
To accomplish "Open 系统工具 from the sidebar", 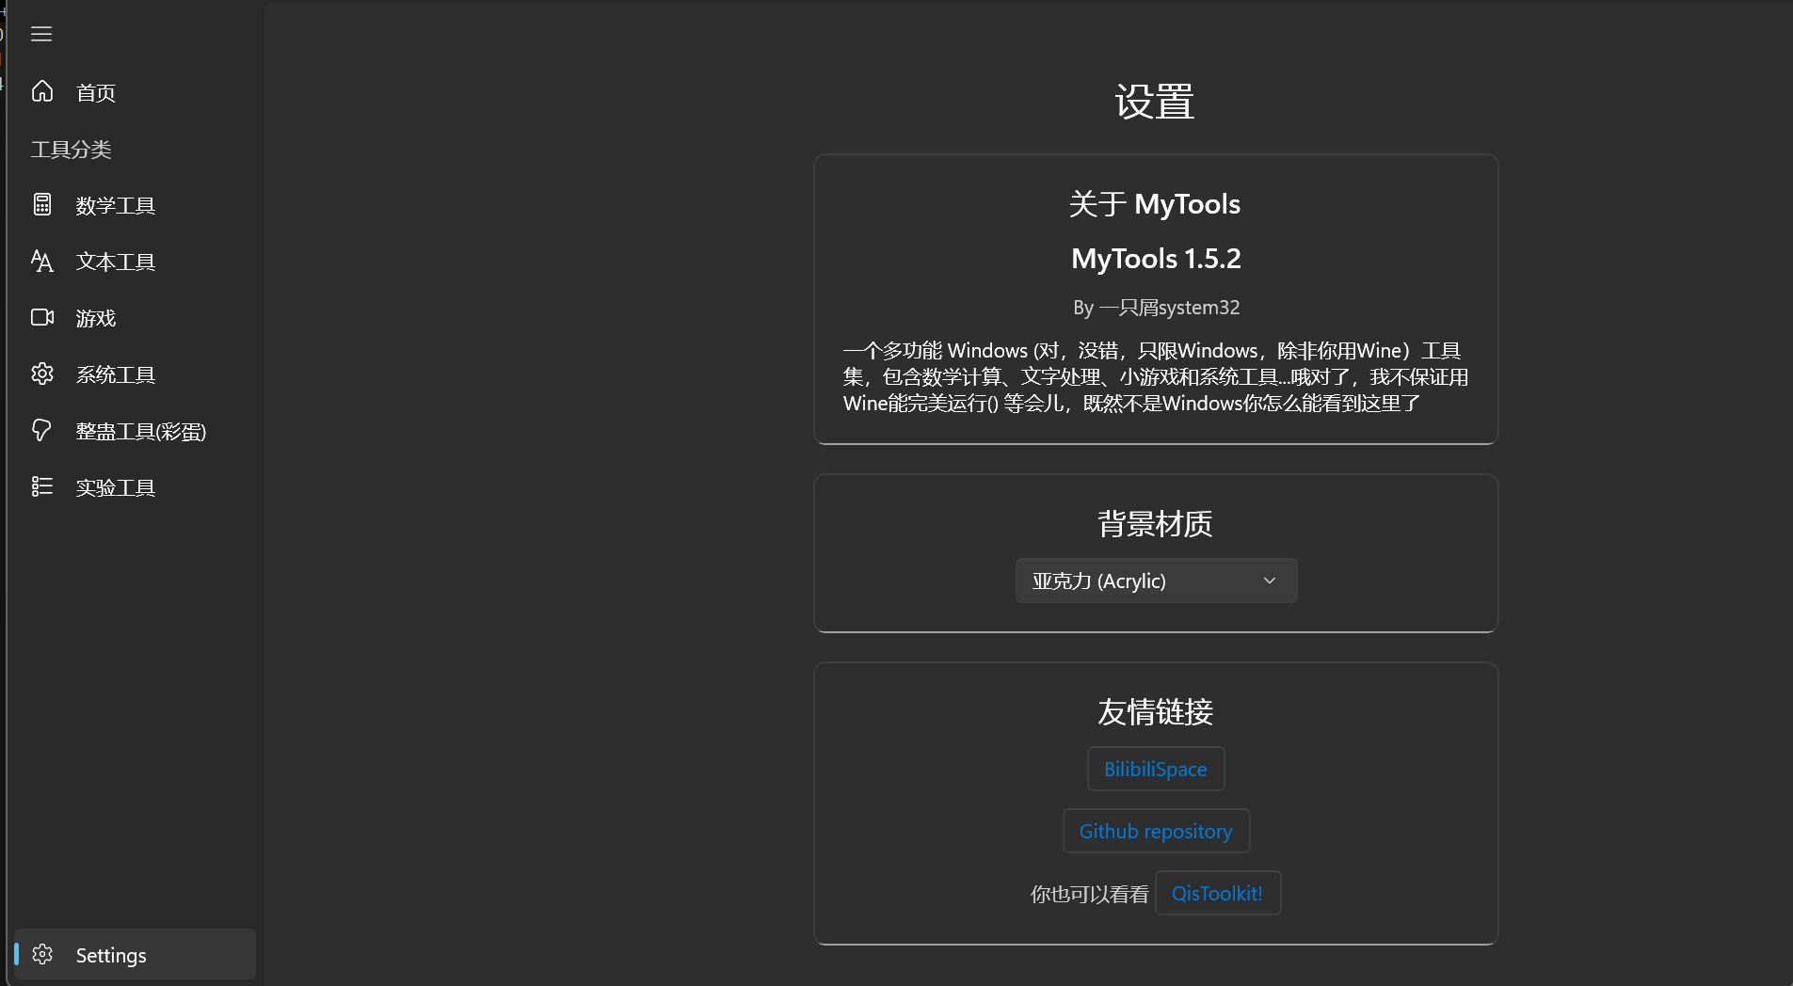I will pyautogui.click(x=135, y=374).
